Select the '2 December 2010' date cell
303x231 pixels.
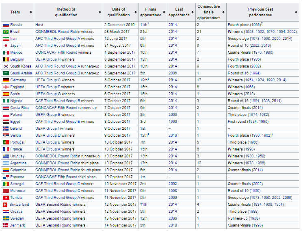click(x=121, y=25)
